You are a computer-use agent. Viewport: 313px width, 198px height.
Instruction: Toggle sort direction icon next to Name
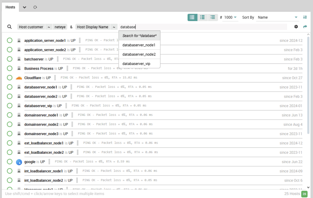coord(305,17)
